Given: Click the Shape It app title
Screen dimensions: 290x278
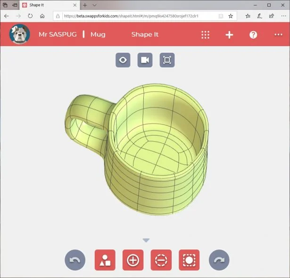Looking at the screenshot, I should [x=145, y=34].
